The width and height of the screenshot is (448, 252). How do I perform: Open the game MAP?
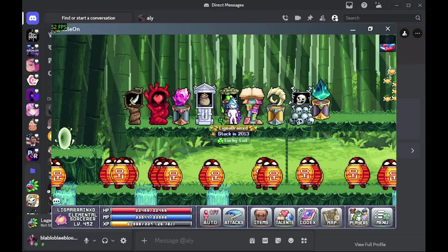coord(331,217)
